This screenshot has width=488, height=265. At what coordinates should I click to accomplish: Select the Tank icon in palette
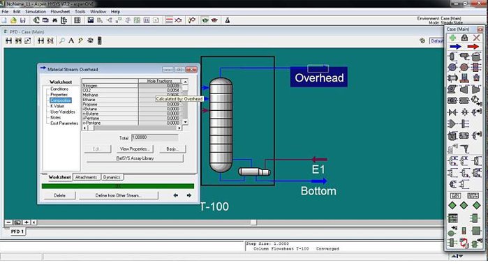[476, 56]
